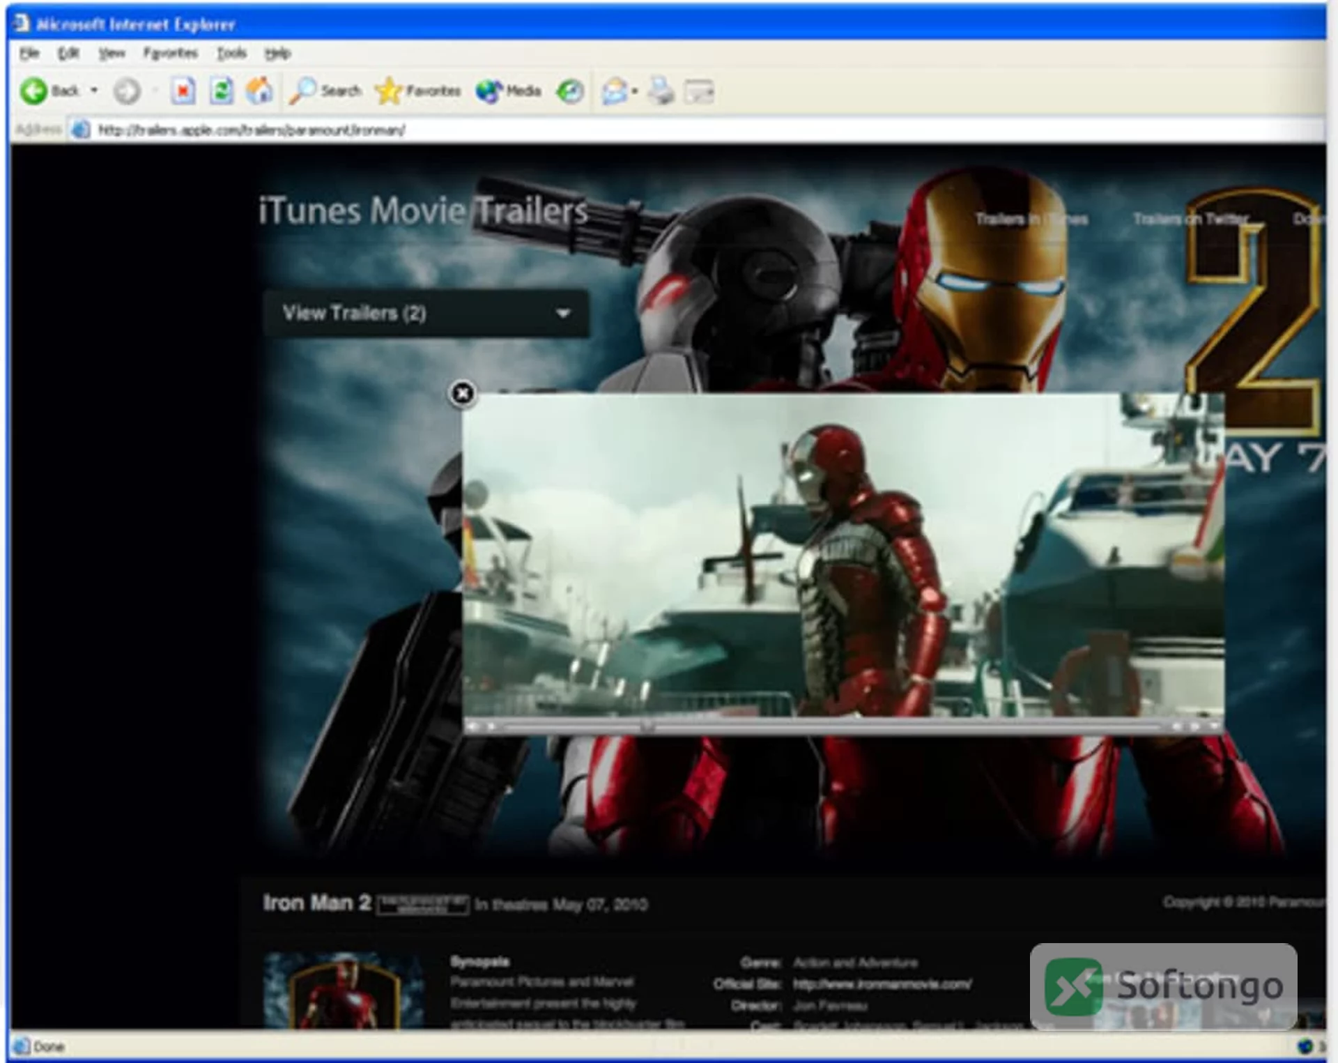This screenshot has width=1338, height=1063.
Task: Click the address bar URL field
Action: (697, 130)
